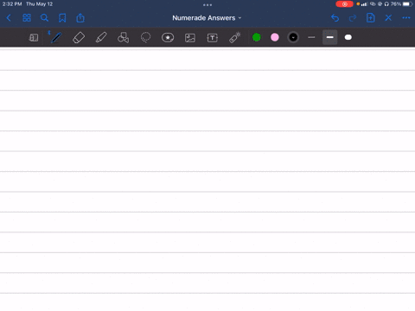Undo the last stroke
Screen dimensions: 415x311
coord(335,18)
